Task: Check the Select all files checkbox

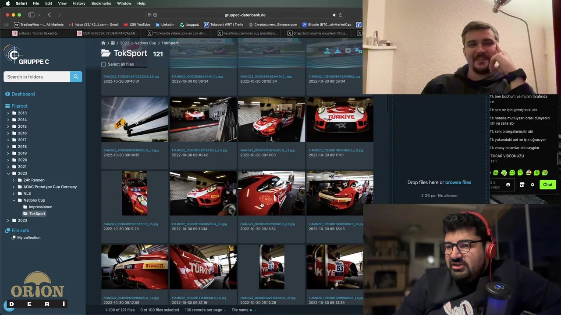Action: pos(103,64)
